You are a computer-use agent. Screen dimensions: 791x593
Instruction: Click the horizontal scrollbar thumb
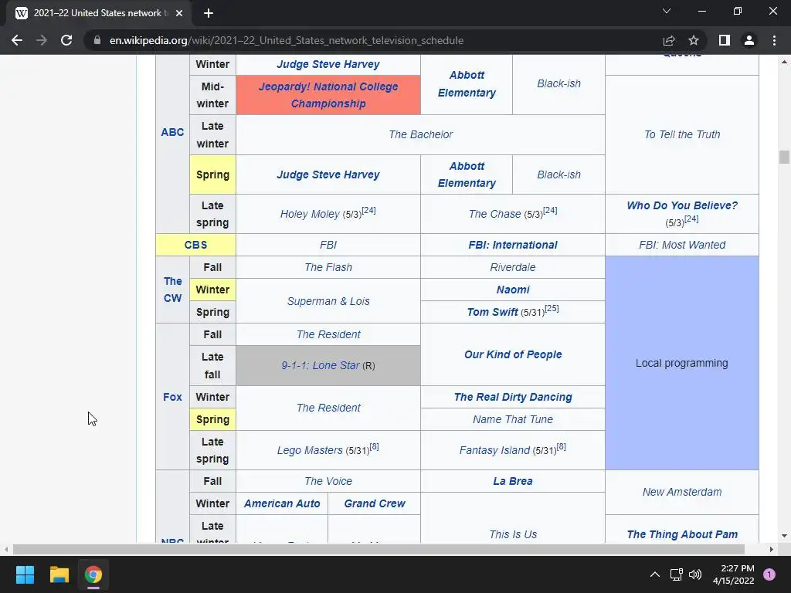coord(379,549)
